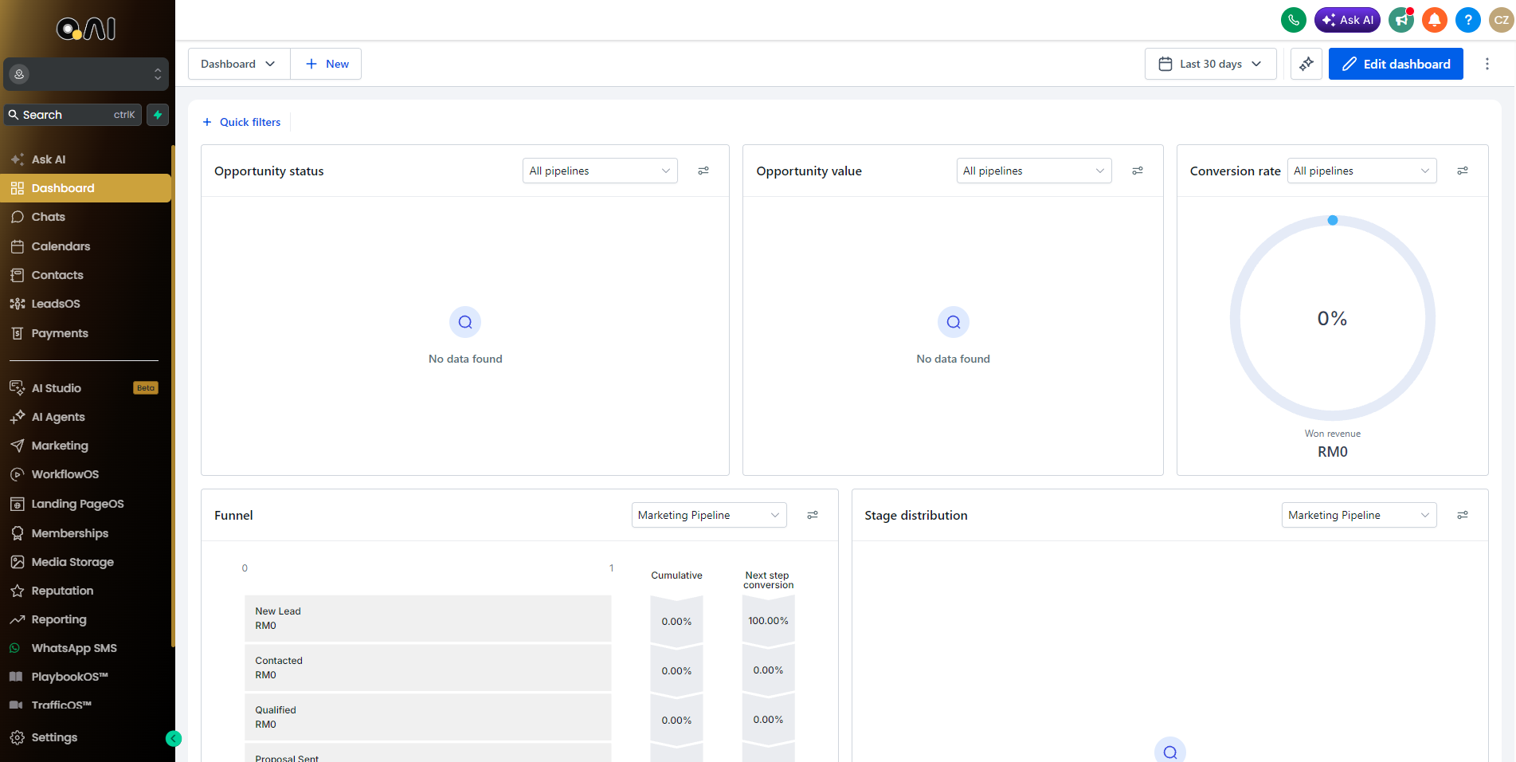This screenshot has height=762, width=1516.
Task: Open Marketing in the sidebar
Action: click(85, 446)
